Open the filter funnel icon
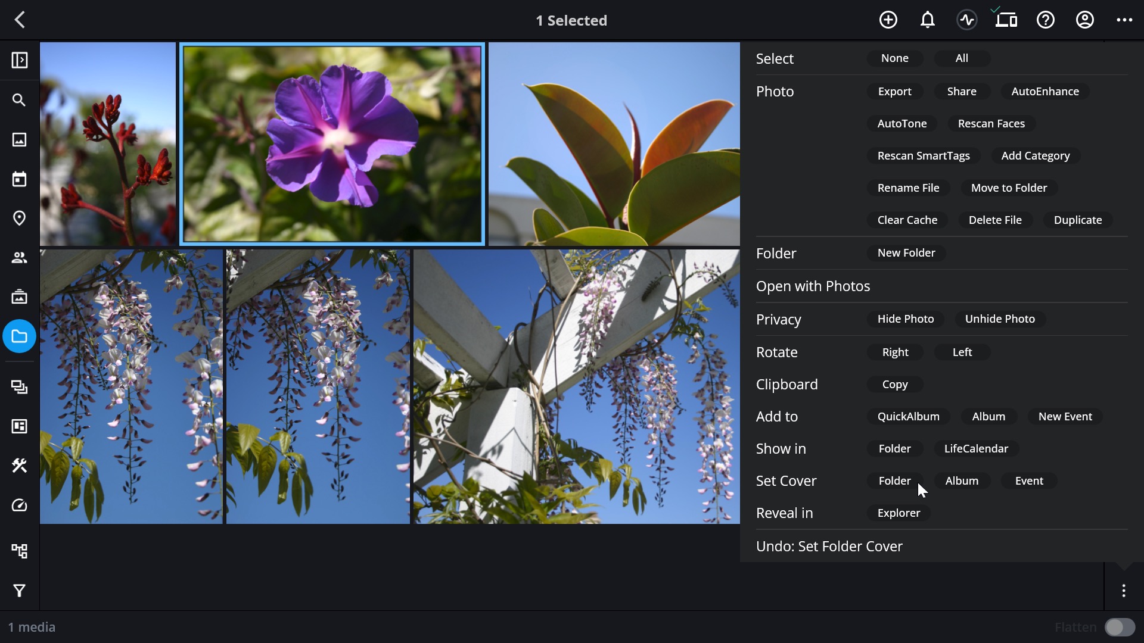This screenshot has height=643, width=1144. click(x=19, y=591)
